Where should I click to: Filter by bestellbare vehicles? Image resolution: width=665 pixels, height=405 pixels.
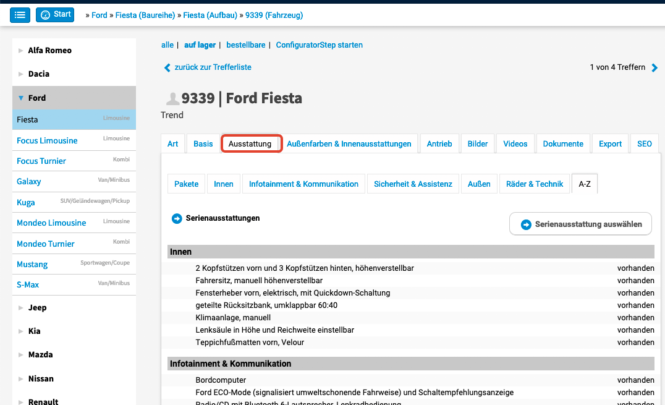(246, 45)
